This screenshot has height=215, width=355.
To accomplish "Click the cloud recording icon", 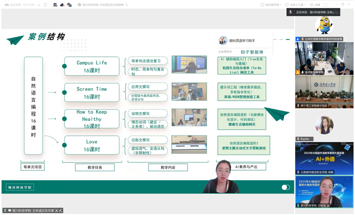I will (63, 4).
